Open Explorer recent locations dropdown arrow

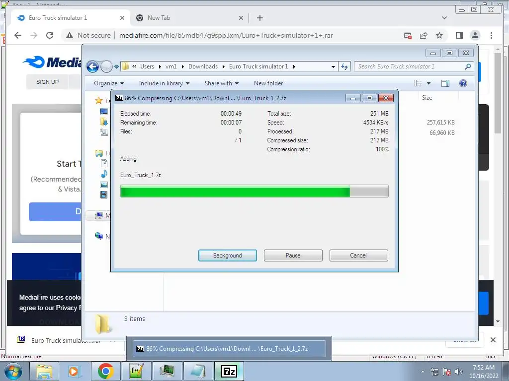[x=116, y=67]
